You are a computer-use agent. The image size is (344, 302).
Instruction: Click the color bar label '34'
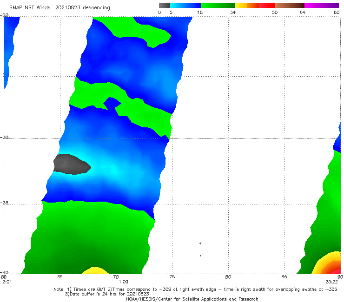233,12
